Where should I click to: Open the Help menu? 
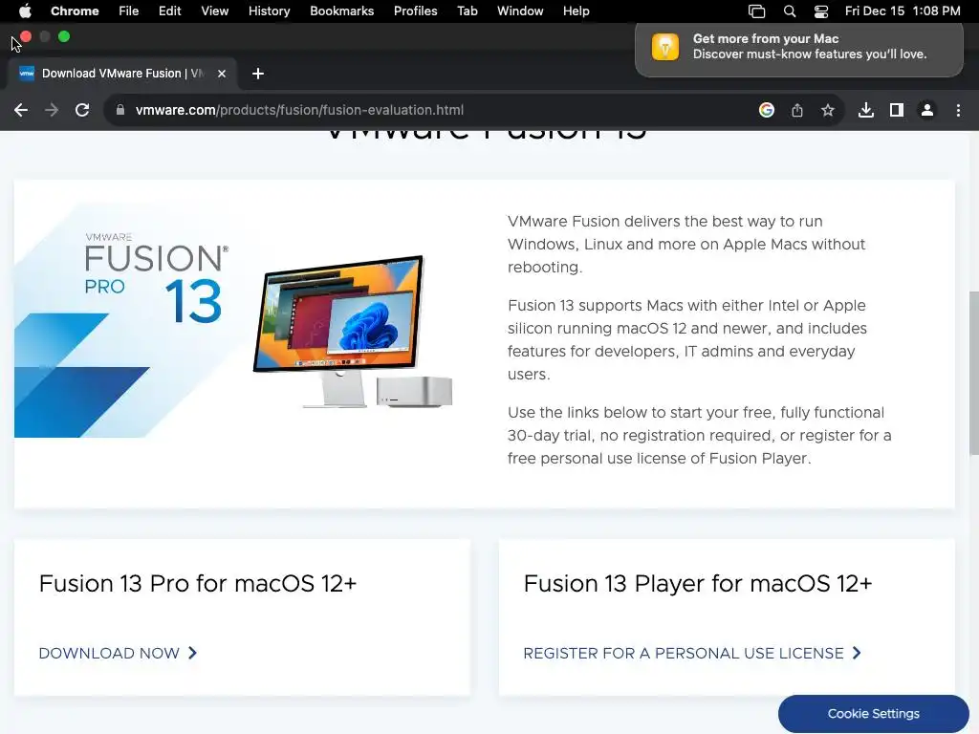[x=576, y=11]
